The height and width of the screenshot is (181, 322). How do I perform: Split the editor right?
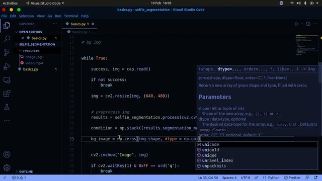tap(308, 24)
